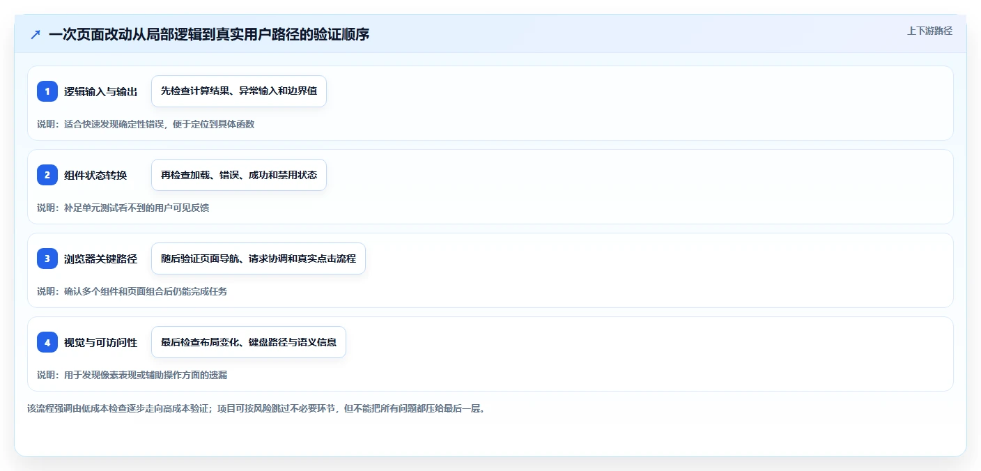Select the 浏览器关键路径 step title
981x471 pixels.
pyautogui.click(x=100, y=258)
